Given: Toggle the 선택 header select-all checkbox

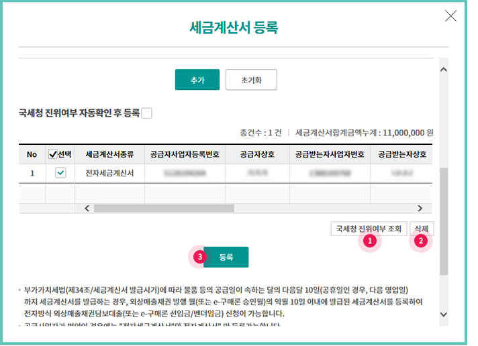Looking at the screenshot, I should pos(53,154).
